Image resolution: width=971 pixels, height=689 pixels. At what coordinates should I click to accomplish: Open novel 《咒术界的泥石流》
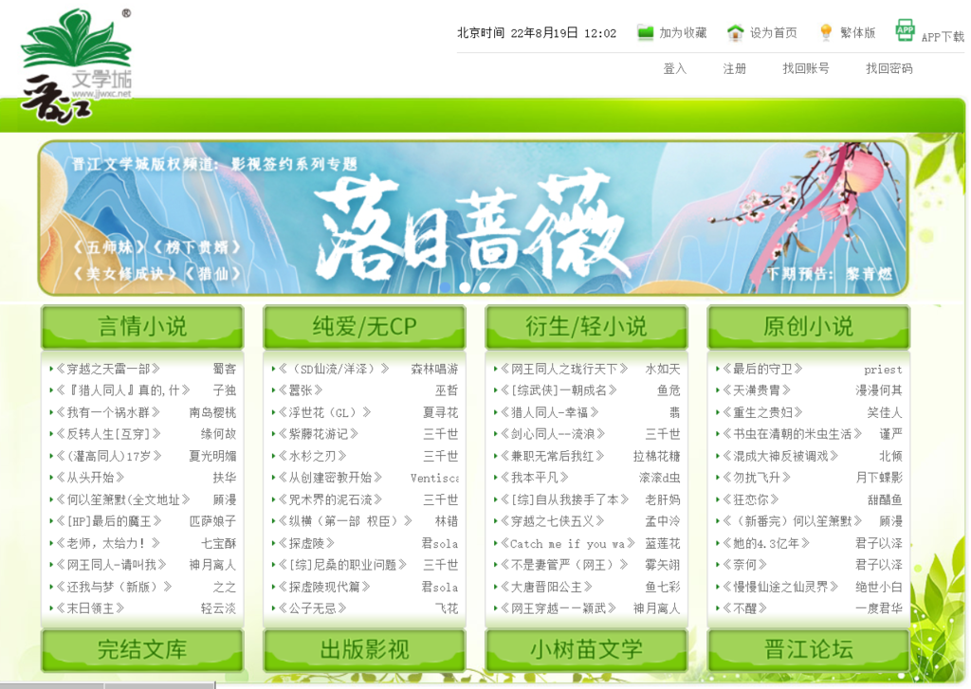pos(330,499)
